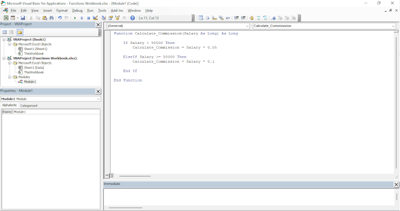The image size is (400, 211).
Task: Click the Break pause icon
Action: tap(82, 18)
